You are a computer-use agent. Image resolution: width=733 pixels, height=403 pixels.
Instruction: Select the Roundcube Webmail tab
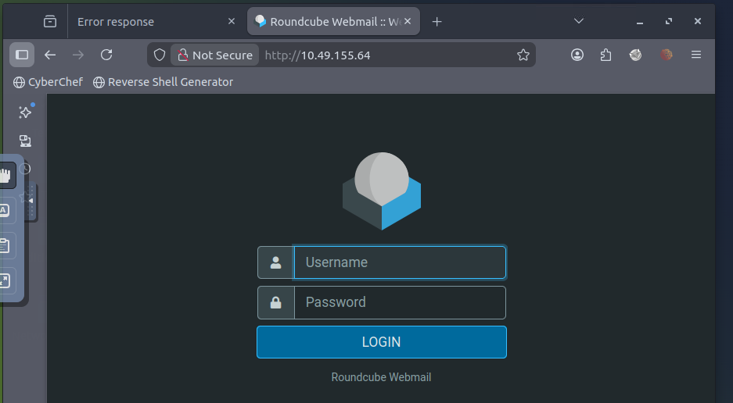point(333,22)
